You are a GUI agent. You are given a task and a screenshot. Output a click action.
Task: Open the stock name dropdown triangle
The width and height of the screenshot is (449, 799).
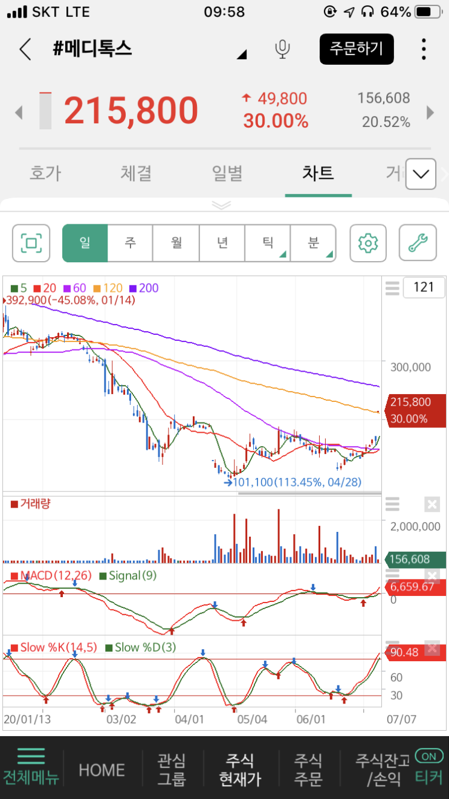click(x=242, y=56)
